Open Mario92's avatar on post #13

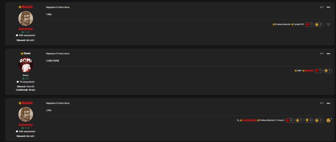tap(26, 18)
